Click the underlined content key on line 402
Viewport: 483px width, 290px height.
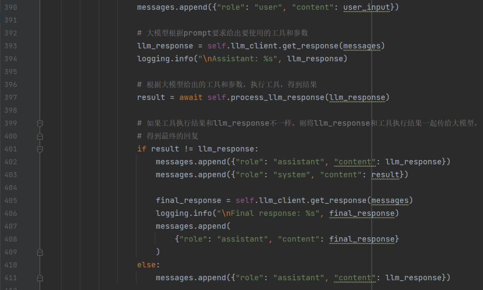point(355,162)
